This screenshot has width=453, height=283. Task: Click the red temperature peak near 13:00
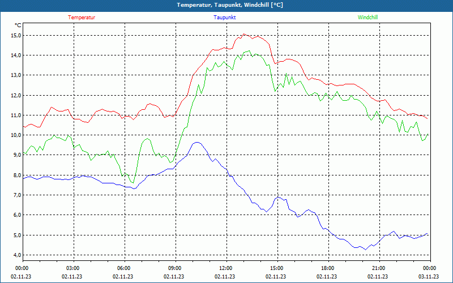[244, 34]
